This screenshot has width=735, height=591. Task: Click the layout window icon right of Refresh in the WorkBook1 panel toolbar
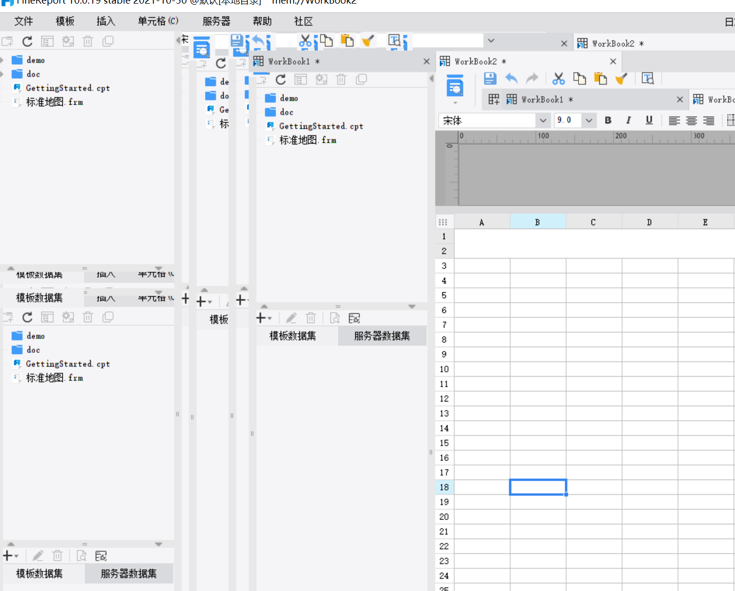(x=301, y=79)
